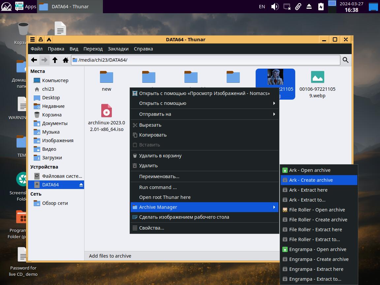Choose File Roller - Open archive
Viewport: 380px width, 285px height.
click(x=319, y=210)
